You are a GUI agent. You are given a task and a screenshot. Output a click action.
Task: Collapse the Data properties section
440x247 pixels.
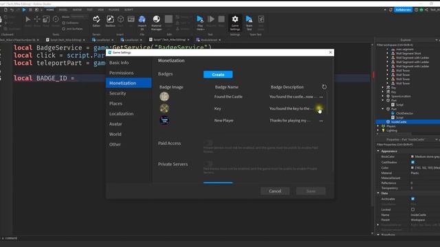click(x=378, y=193)
